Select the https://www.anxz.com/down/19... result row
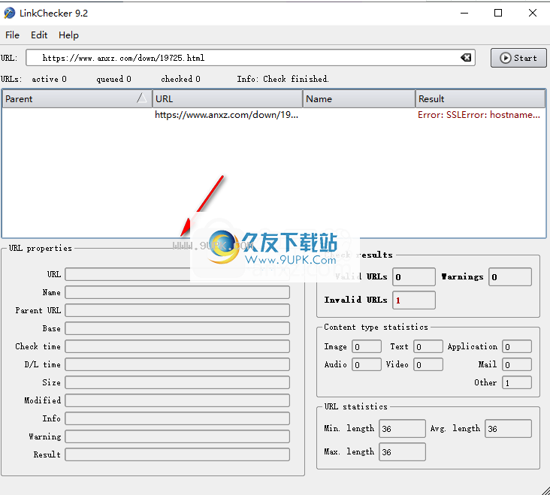 pos(273,115)
